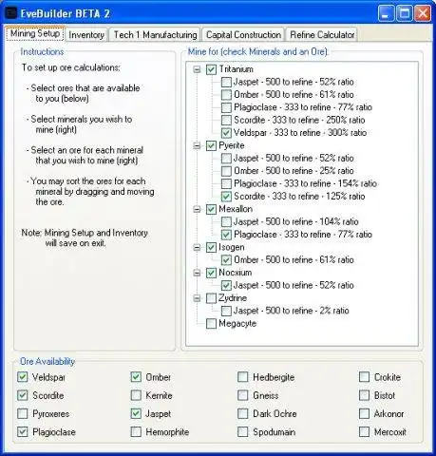This screenshot has height=456, width=436.
Task: Uncheck Veldspar 300% ratio under Tritanium
Action: pyautogui.click(x=226, y=133)
